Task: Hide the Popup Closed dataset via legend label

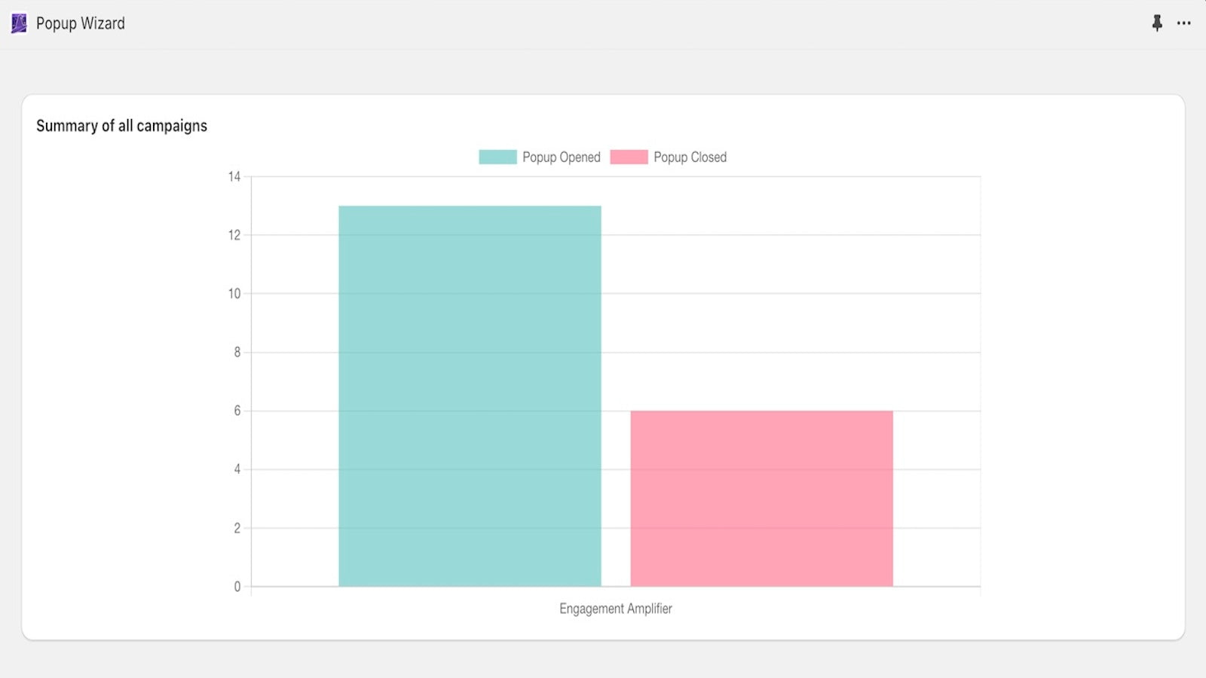Action: click(690, 157)
